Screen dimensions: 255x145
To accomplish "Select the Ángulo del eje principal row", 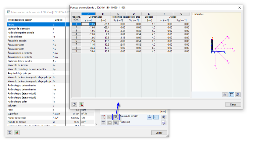I will [38, 73].
